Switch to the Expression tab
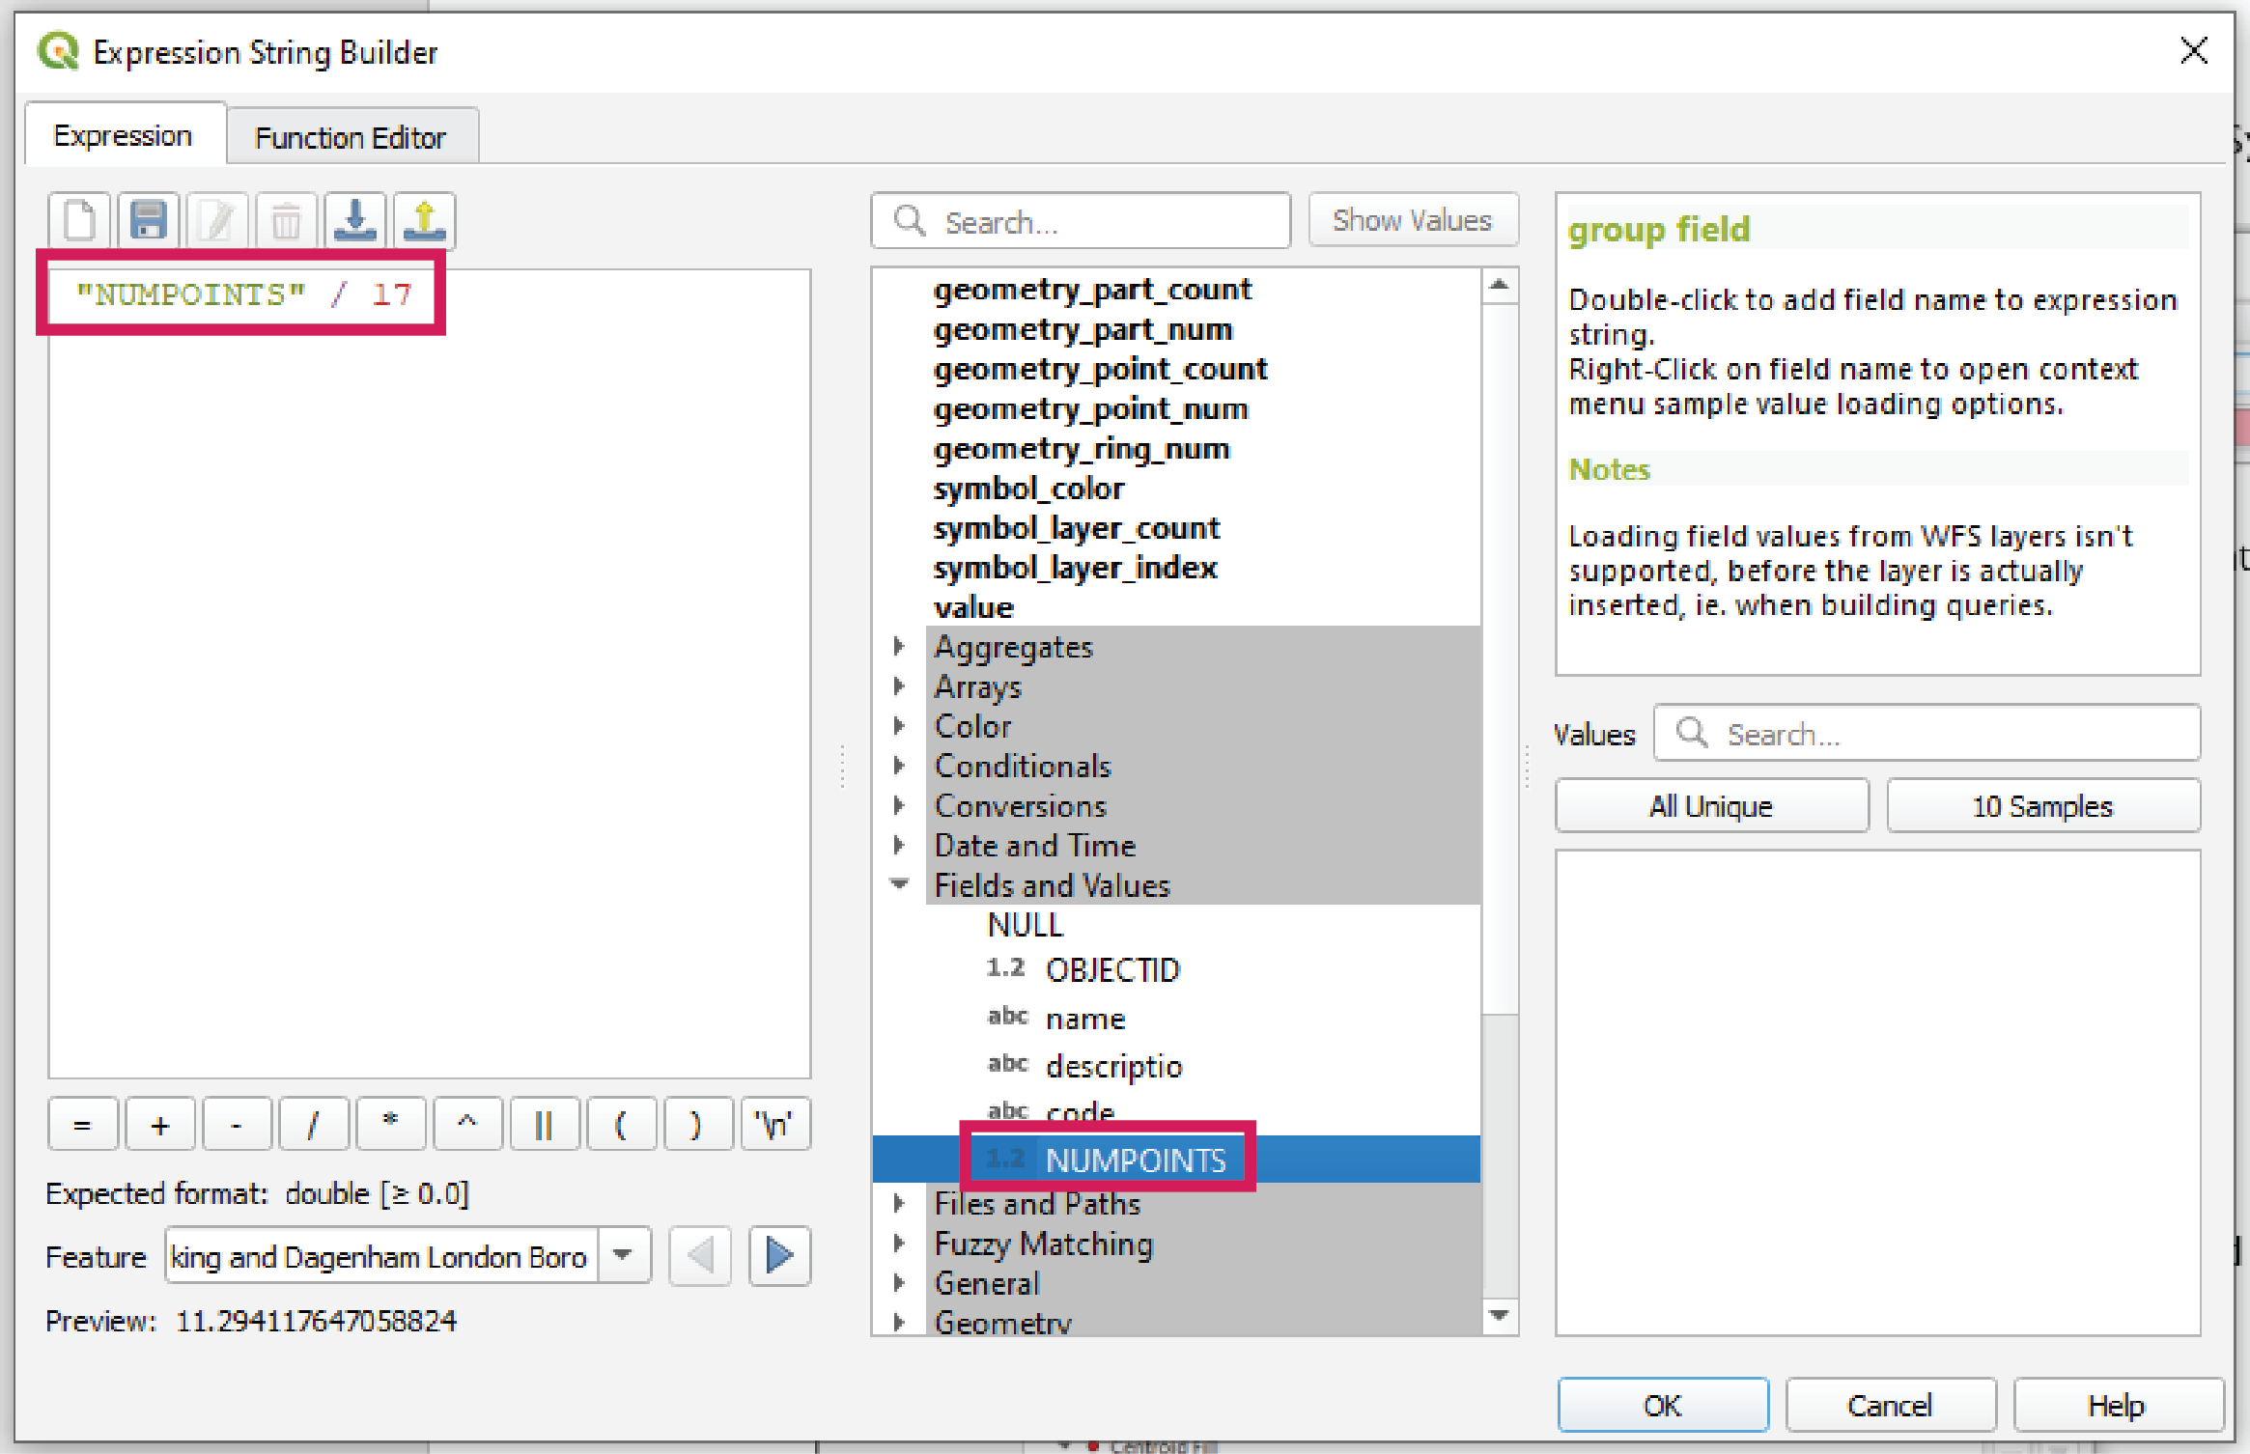The width and height of the screenshot is (2250, 1454). pos(124,134)
